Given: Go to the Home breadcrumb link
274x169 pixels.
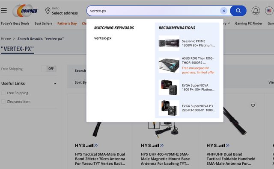Looking at the screenshot, I should pos(6,39).
